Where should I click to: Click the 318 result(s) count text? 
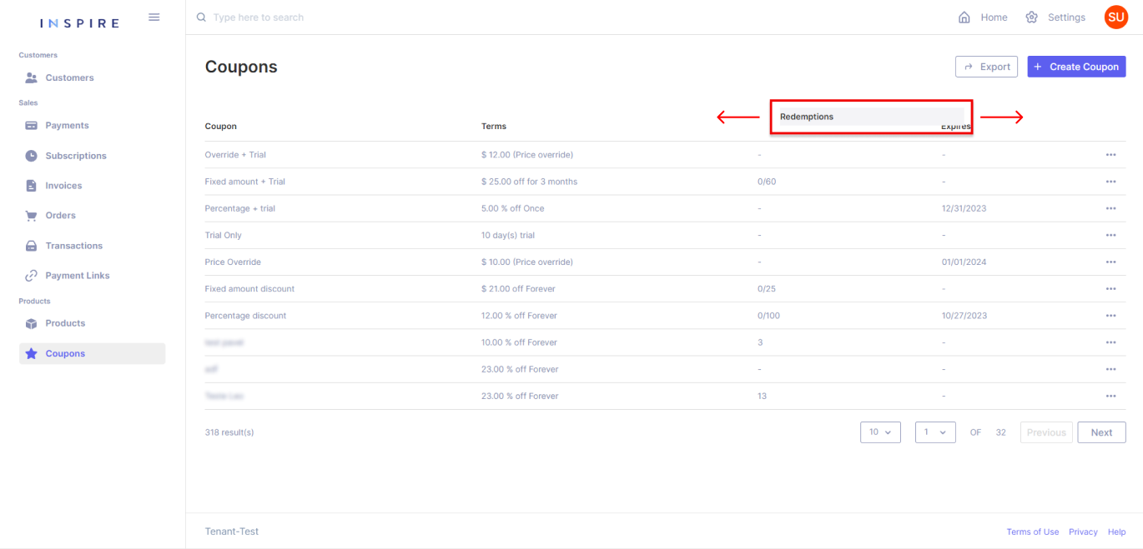pos(229,432)
